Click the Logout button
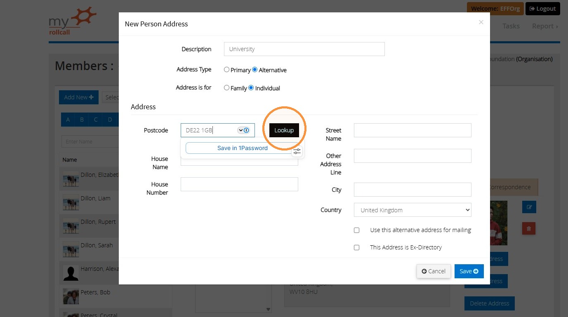This screenshot has width=568, height=317. coord(543,9)
